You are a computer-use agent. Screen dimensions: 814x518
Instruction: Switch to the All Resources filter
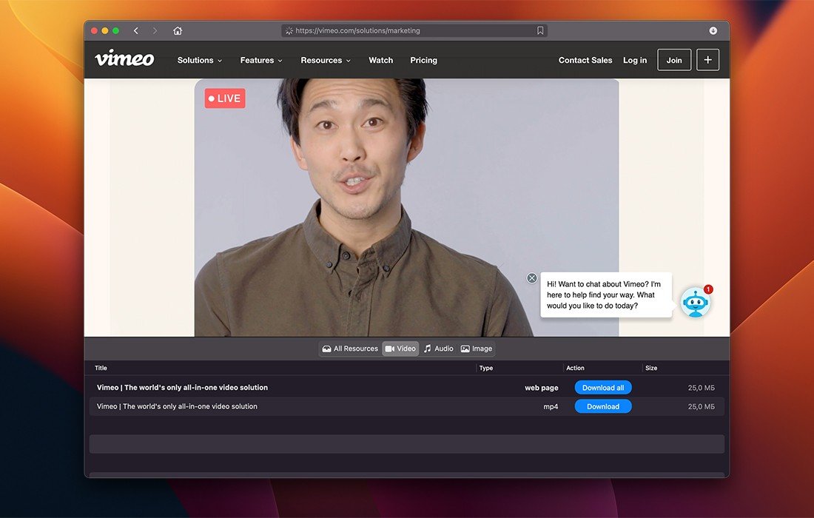click(x=349, y=349)
